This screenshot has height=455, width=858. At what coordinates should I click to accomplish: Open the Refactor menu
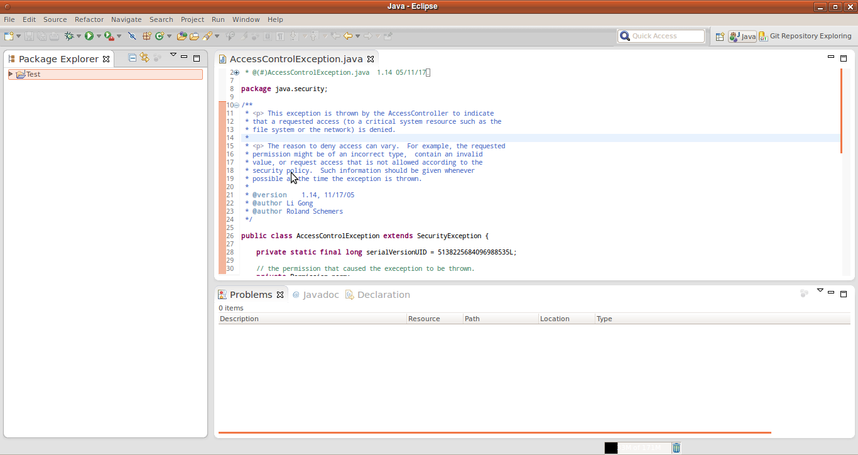pyautogui.click(x=89, y=19)
